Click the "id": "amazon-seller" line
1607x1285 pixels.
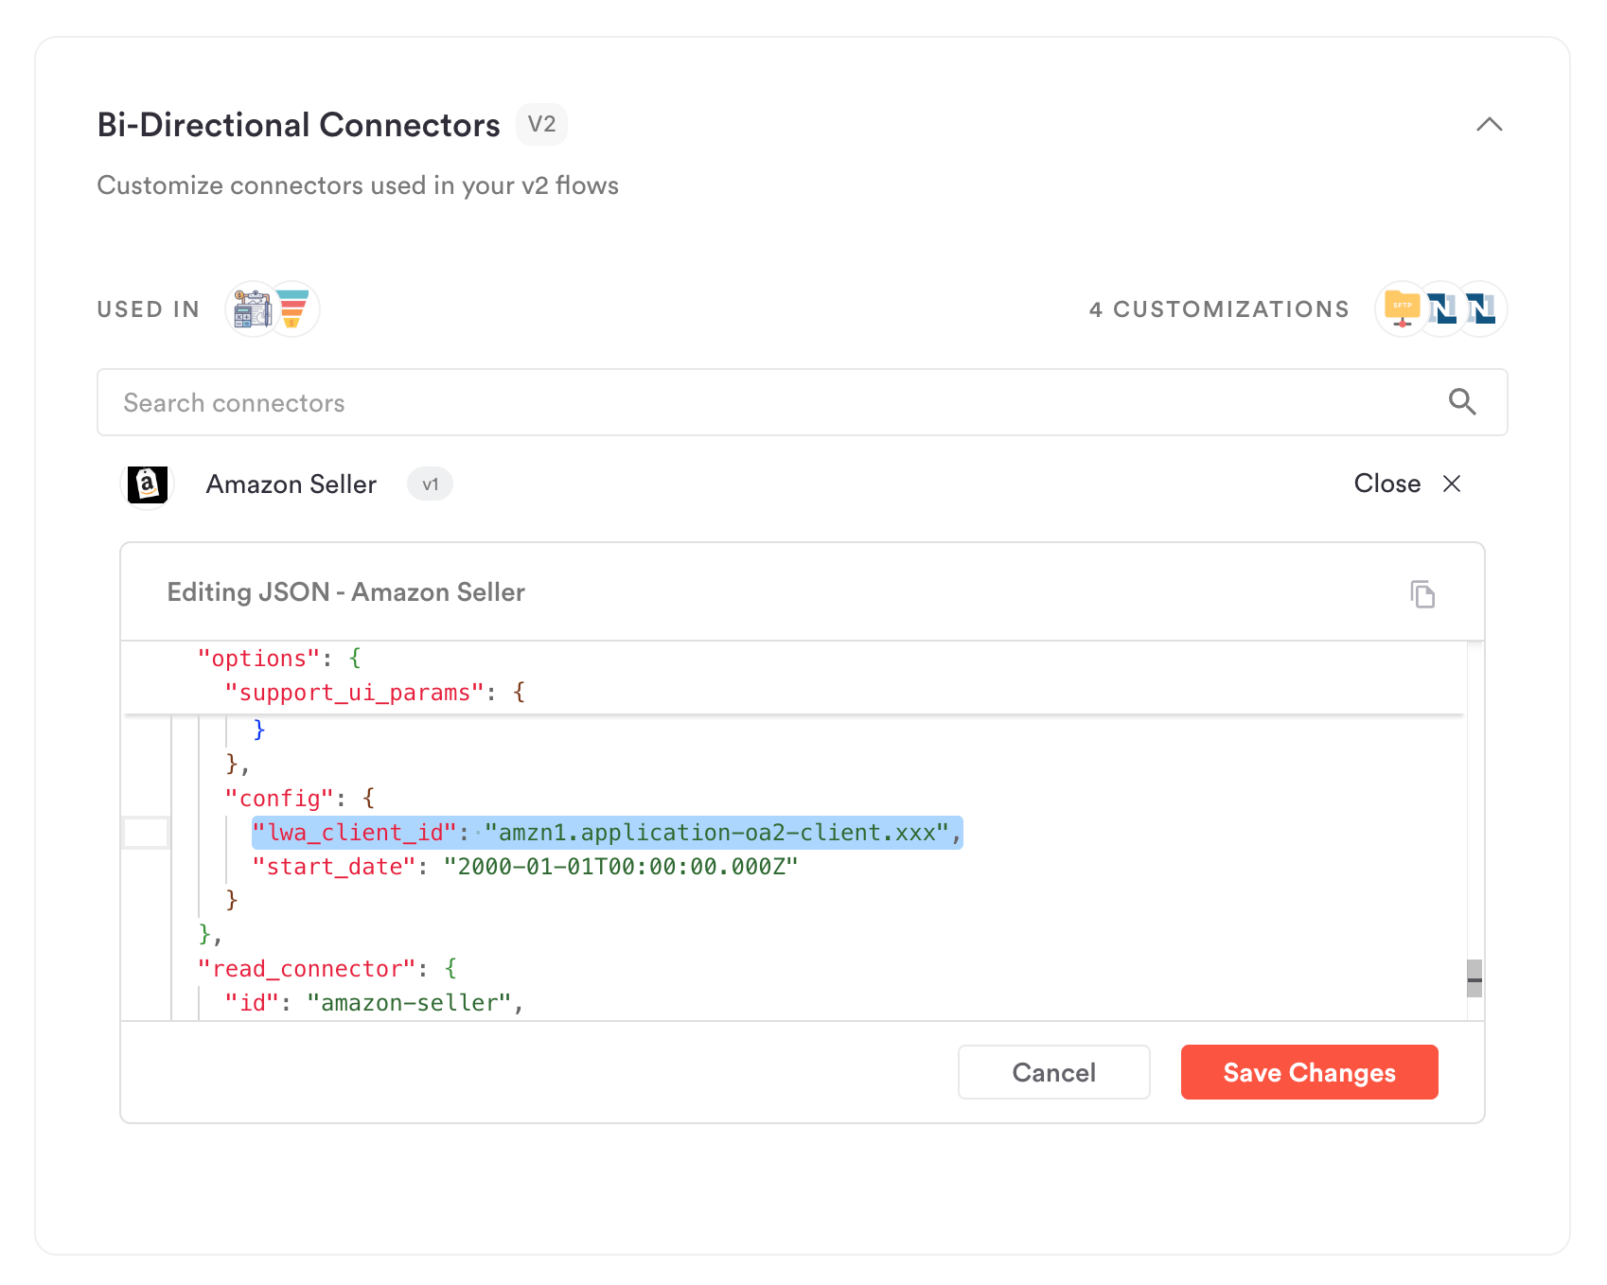click(x=375, y=1003)
